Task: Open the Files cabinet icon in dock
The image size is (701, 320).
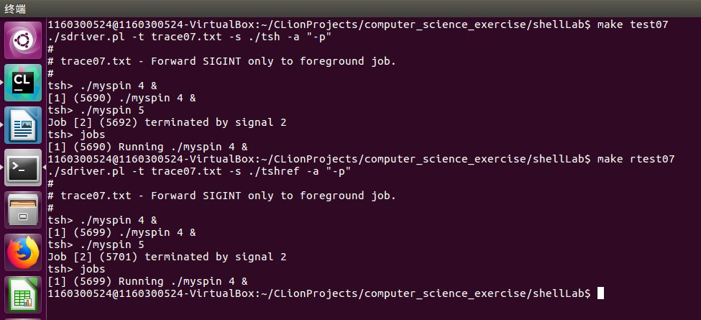Action: (24, 211)
